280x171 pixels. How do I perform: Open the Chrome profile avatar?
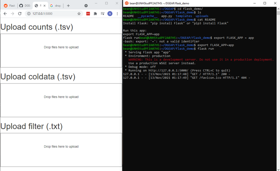(x=110, y=14)
